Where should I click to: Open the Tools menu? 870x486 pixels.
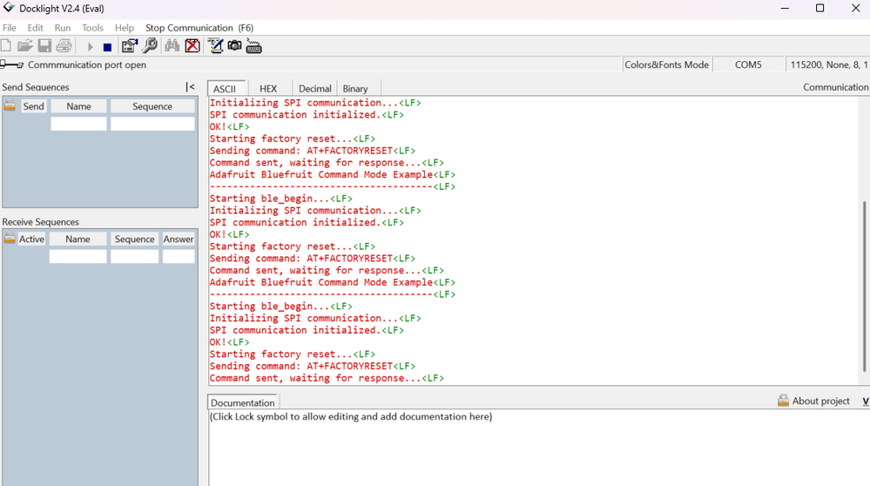pyautogui.click(x=92, y=28)
